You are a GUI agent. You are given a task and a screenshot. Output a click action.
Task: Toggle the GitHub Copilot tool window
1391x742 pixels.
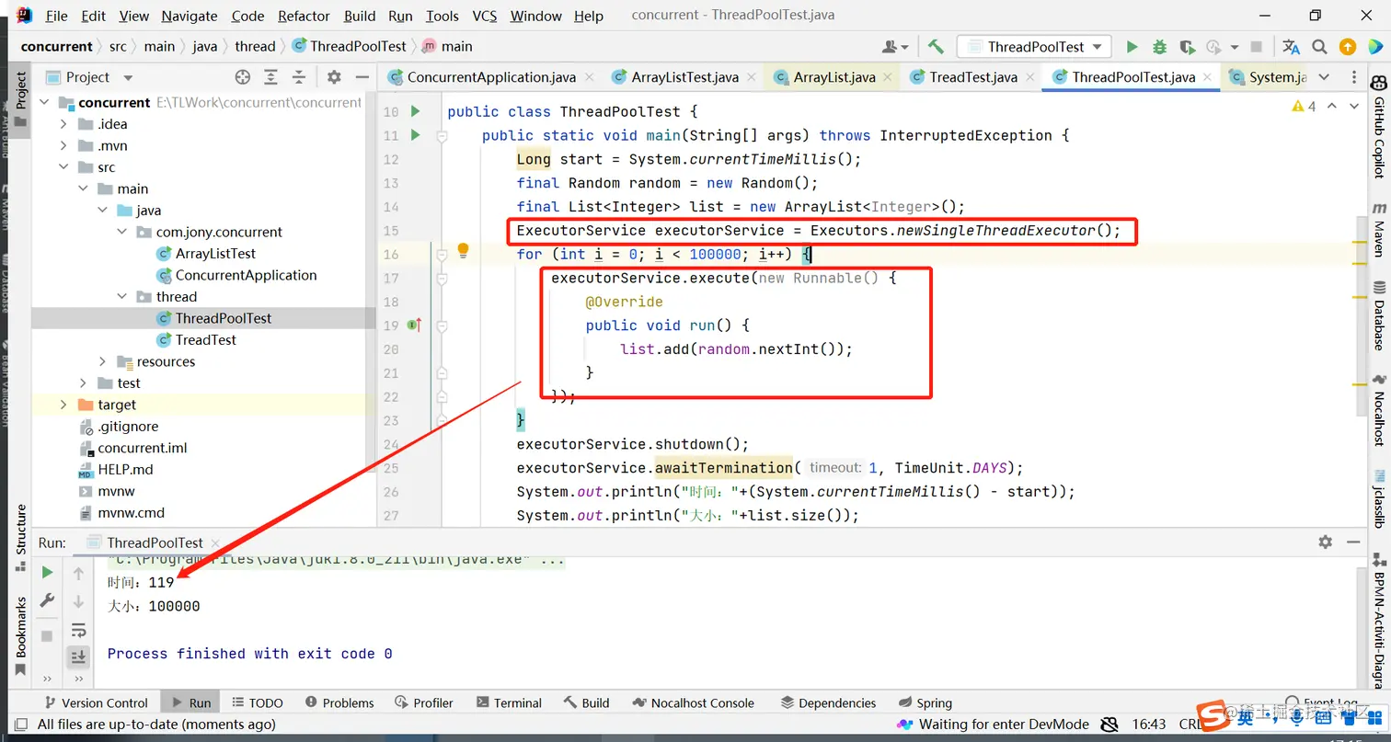click(x=1379, y=127)
